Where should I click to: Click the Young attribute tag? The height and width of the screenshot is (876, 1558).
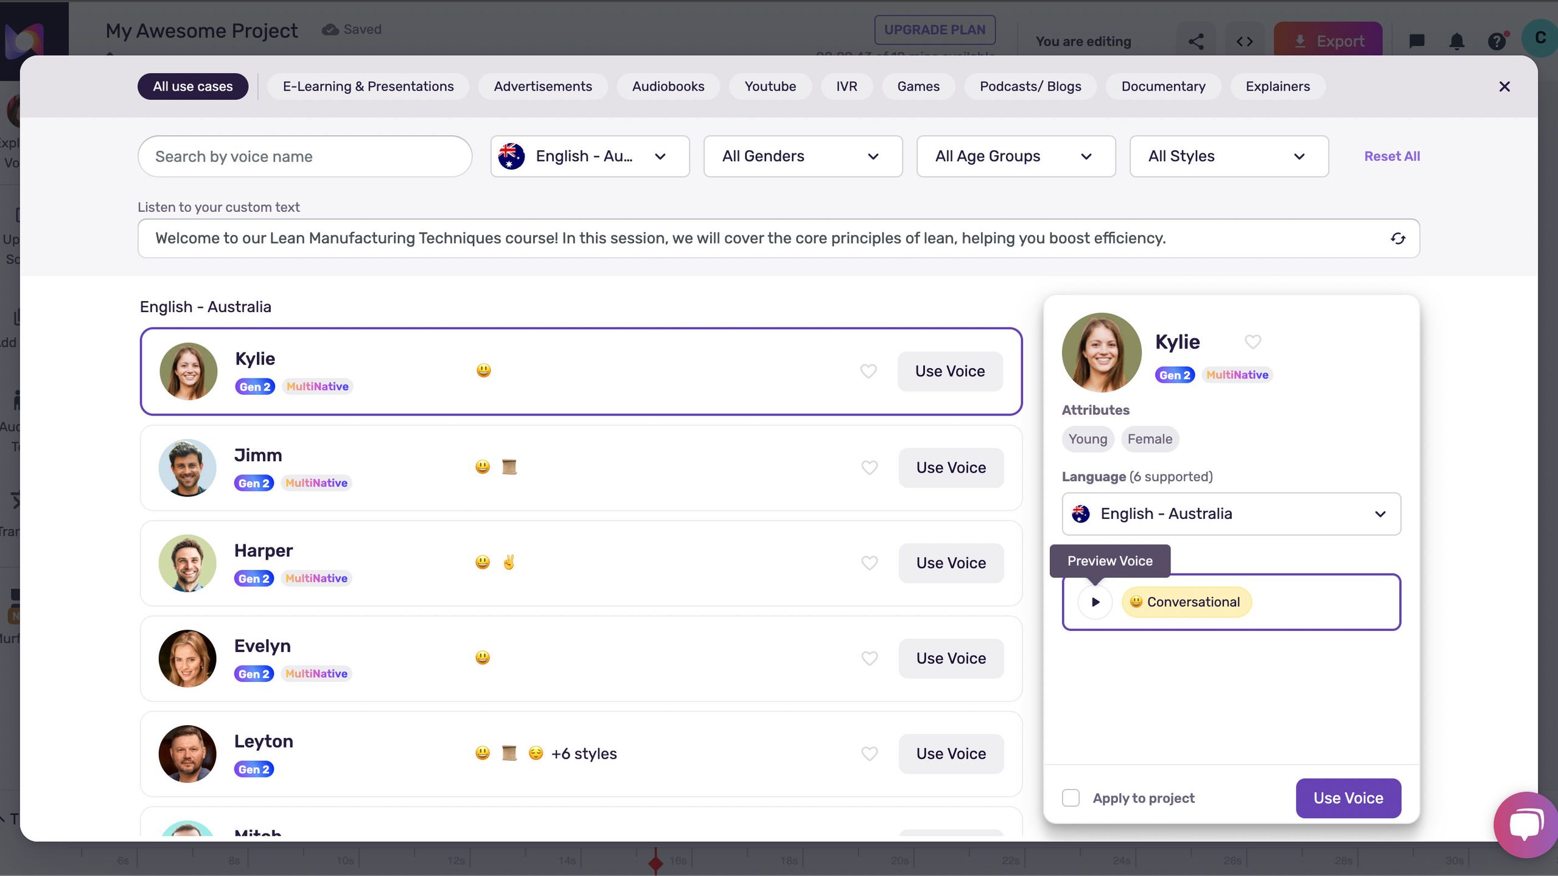click(x=1088, y=439)
